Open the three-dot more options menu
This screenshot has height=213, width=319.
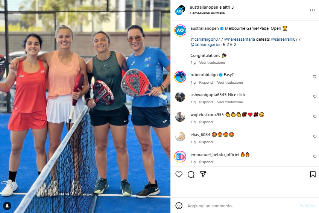312,10
